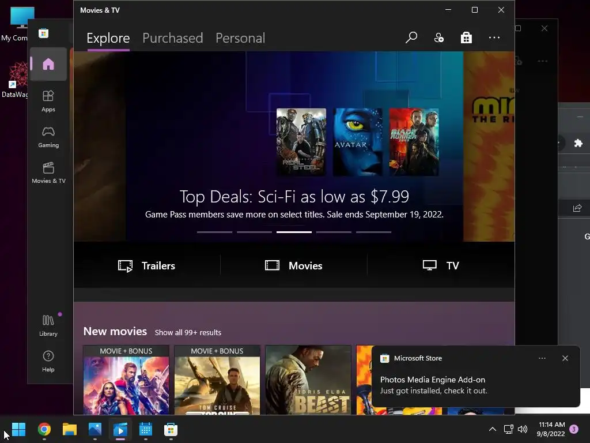Screen dimensions: 590x443
Task: Switch to the Personal tab
Action: click(x=240, y=38)
